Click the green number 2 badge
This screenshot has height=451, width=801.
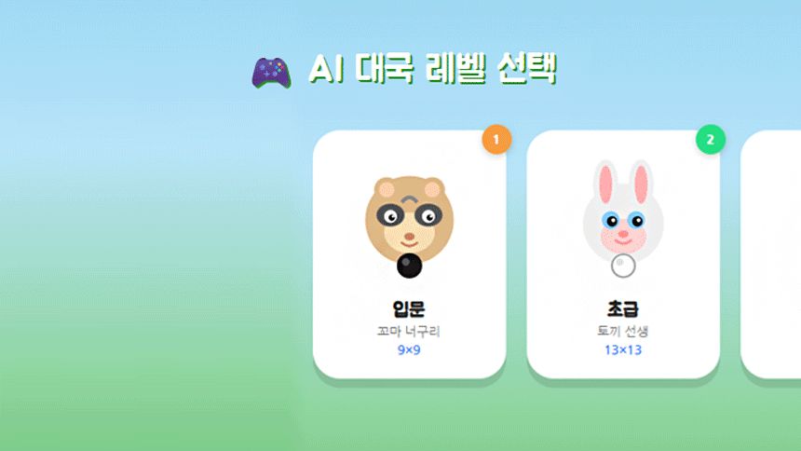pos(711,139)
